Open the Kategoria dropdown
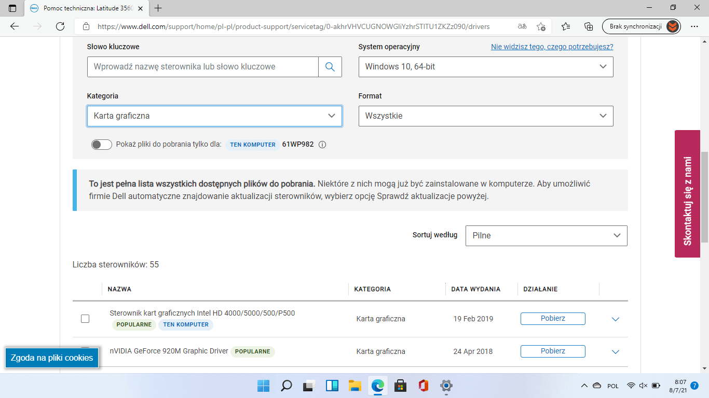709x398 pixels. tap(214, 116)
